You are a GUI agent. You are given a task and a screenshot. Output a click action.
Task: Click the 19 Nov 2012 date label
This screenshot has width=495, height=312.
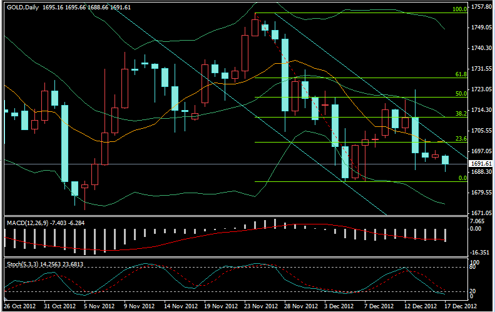tap(221, 306)
